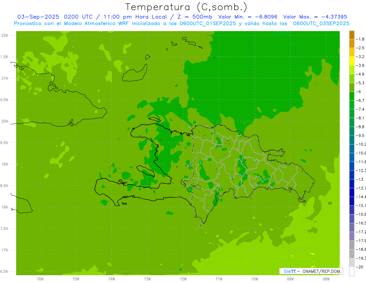366x283 pixels.
Task: Click the "11:00 pm Hora Local" text
Action: click(x=135, y=17)
